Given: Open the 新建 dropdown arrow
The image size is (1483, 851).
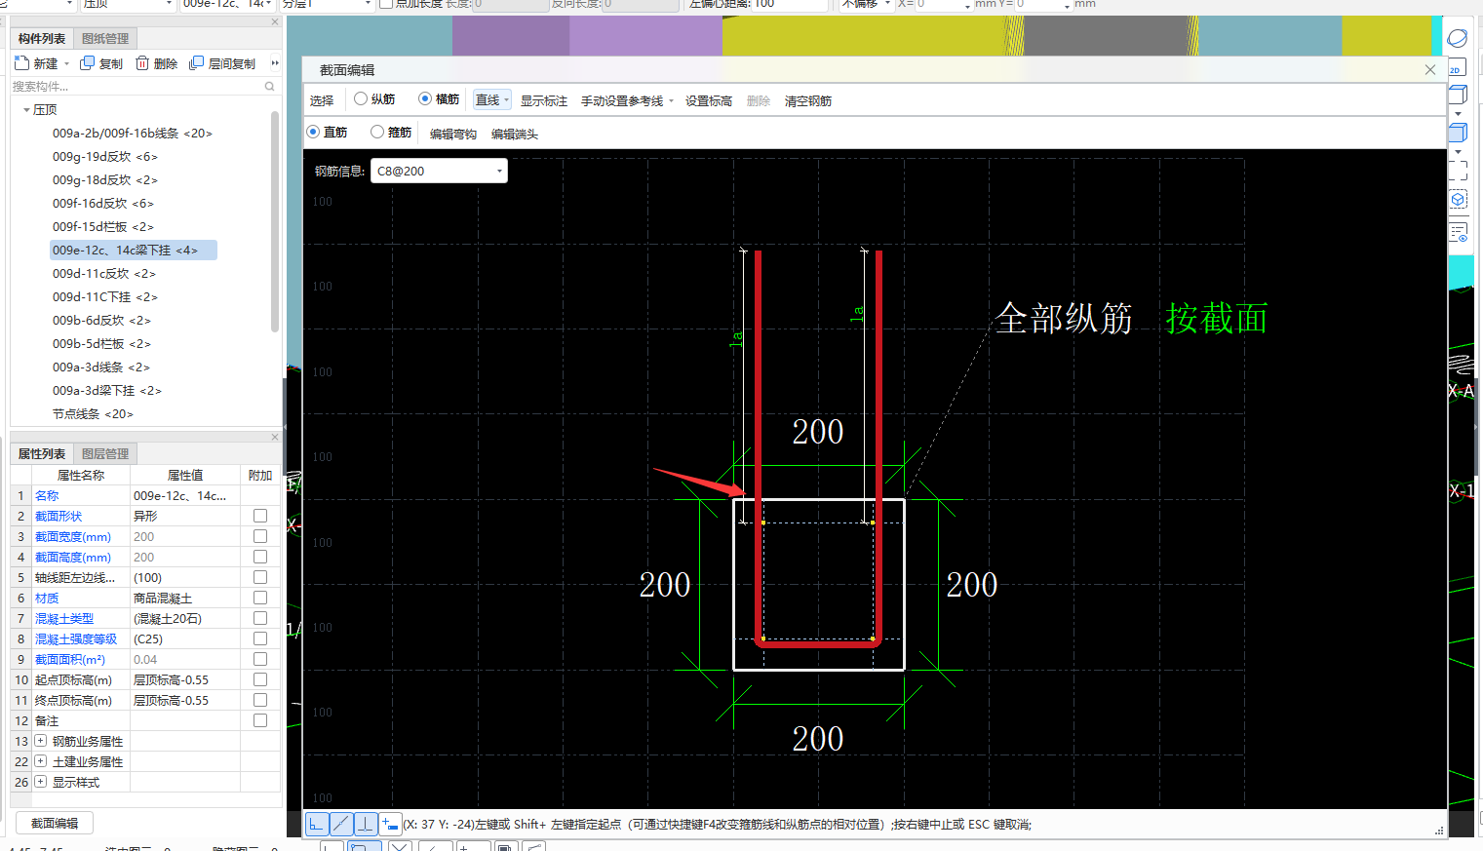Looking at the screenshot, I should tap(66, 64).
